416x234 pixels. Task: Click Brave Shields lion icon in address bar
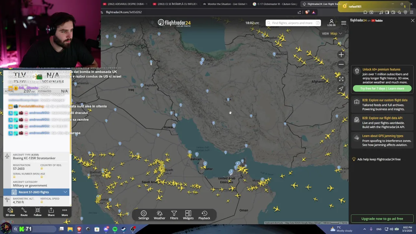click(307, 12)
